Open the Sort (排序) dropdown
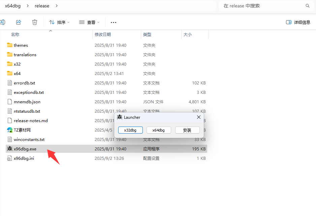This screenshot has width=316, height=216. (59, 22)
